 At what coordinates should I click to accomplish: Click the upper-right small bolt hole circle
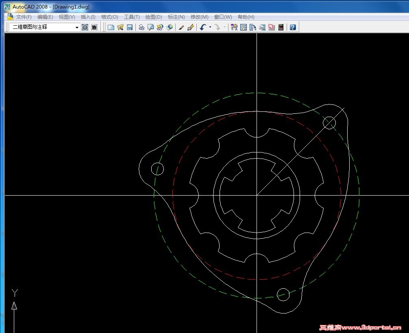coord(329,123)
